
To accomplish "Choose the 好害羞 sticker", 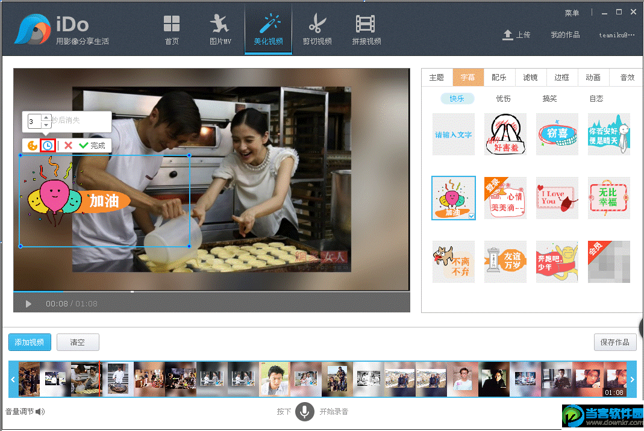I will [505, 134].
